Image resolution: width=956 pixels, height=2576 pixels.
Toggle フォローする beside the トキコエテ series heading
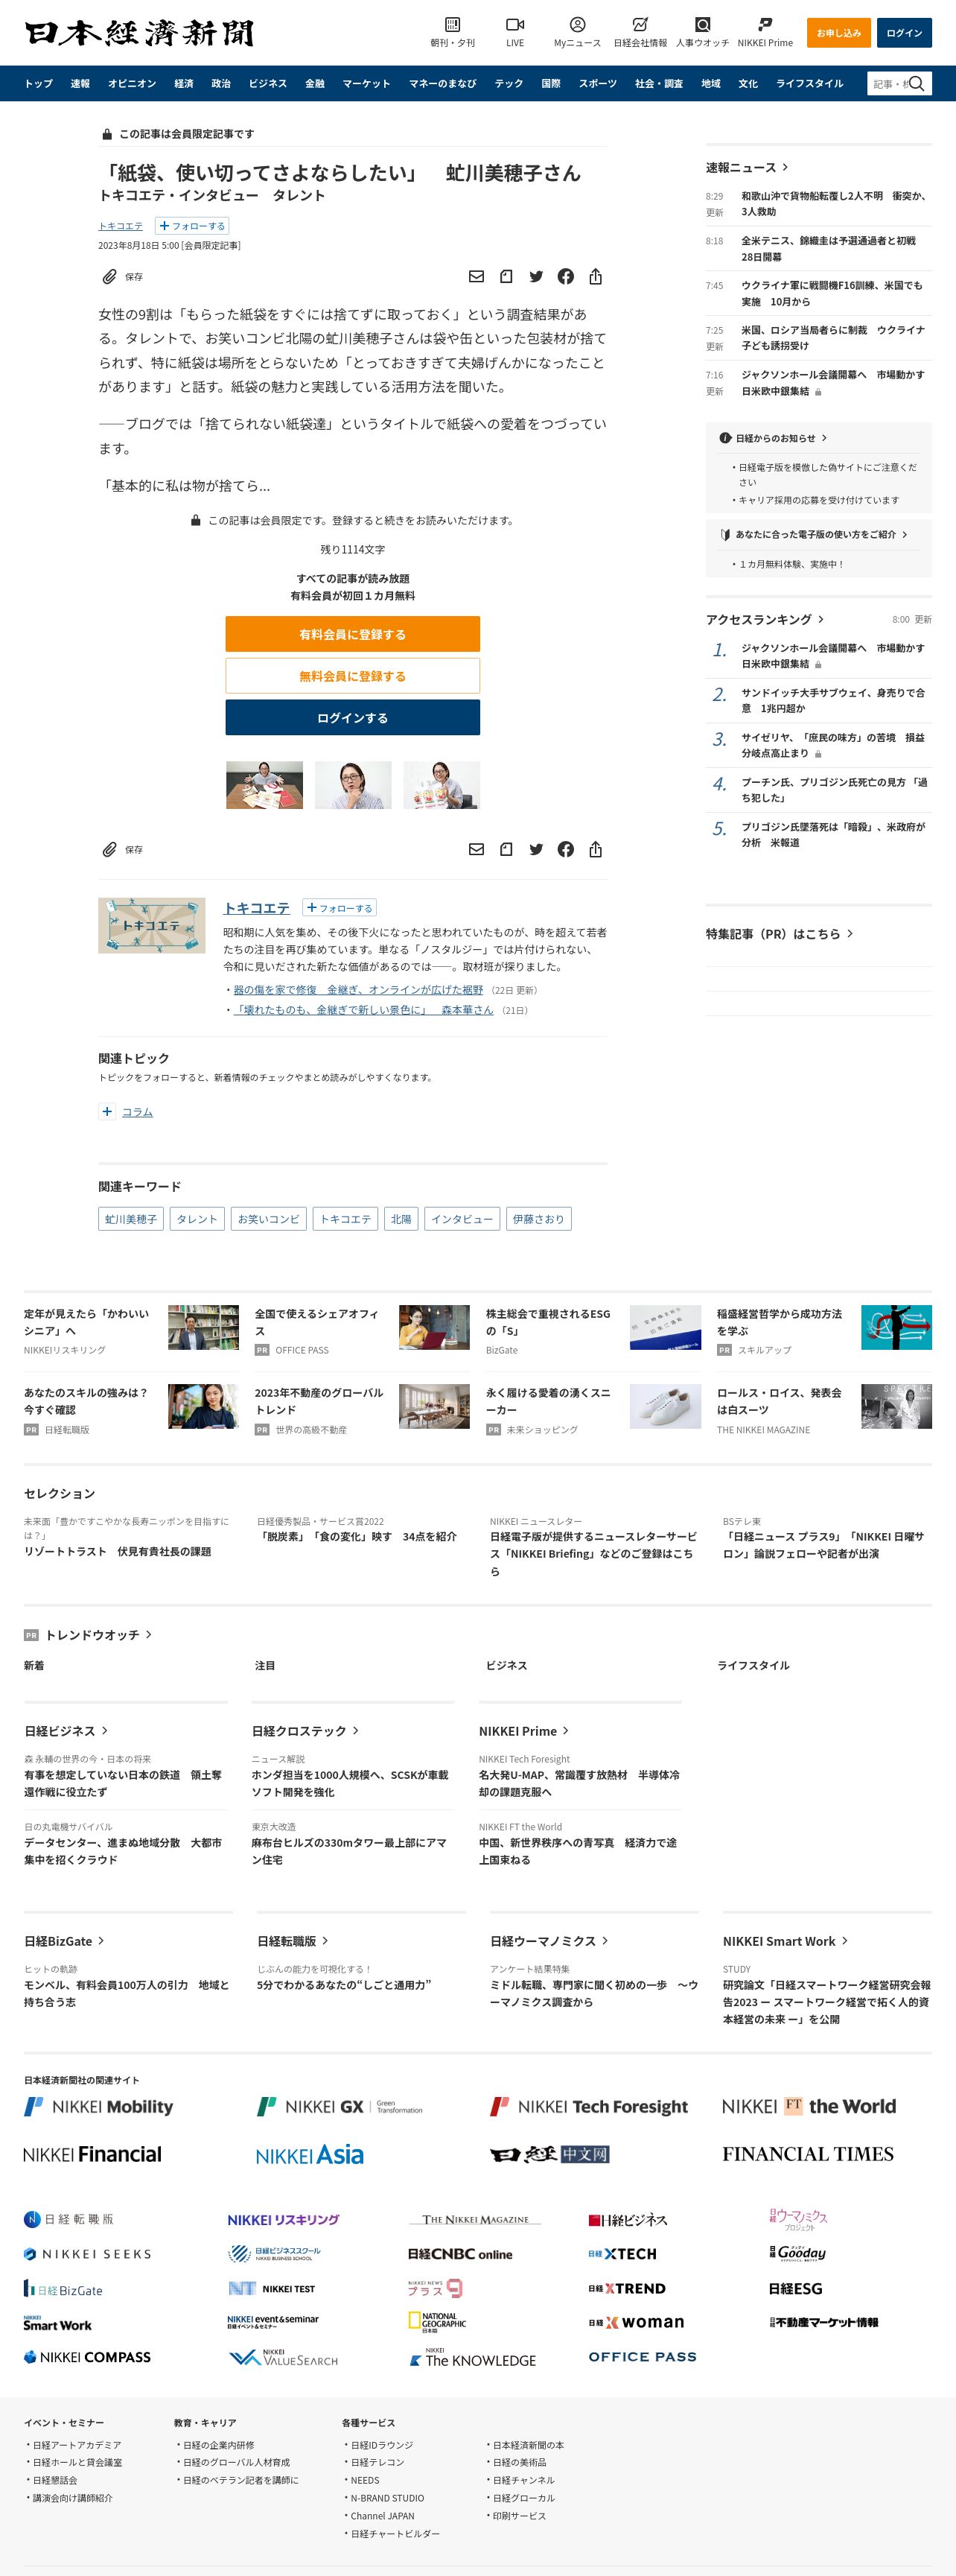point(339,908)
